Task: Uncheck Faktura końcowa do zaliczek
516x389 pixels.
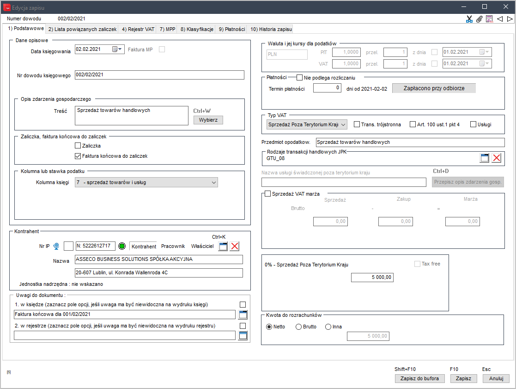Action: click(78, 156)
